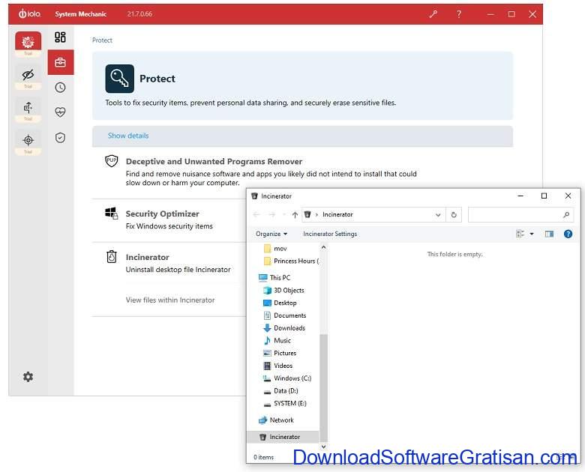Open the Dashboard grid icon in sidebar

[60, 37]
